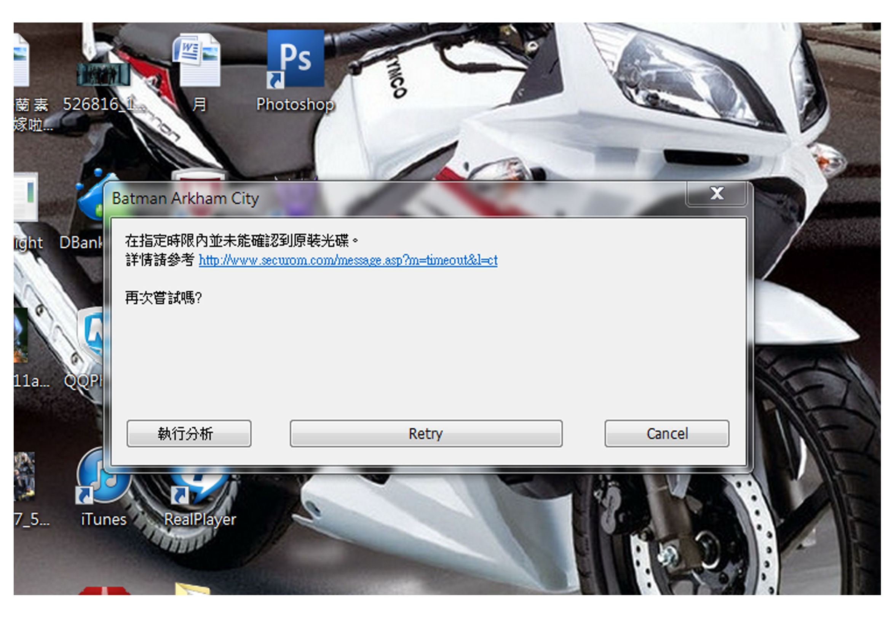888x628 pixels.
Task: Click the Photoshop icon label text
Action: click(x=295, y=104)
